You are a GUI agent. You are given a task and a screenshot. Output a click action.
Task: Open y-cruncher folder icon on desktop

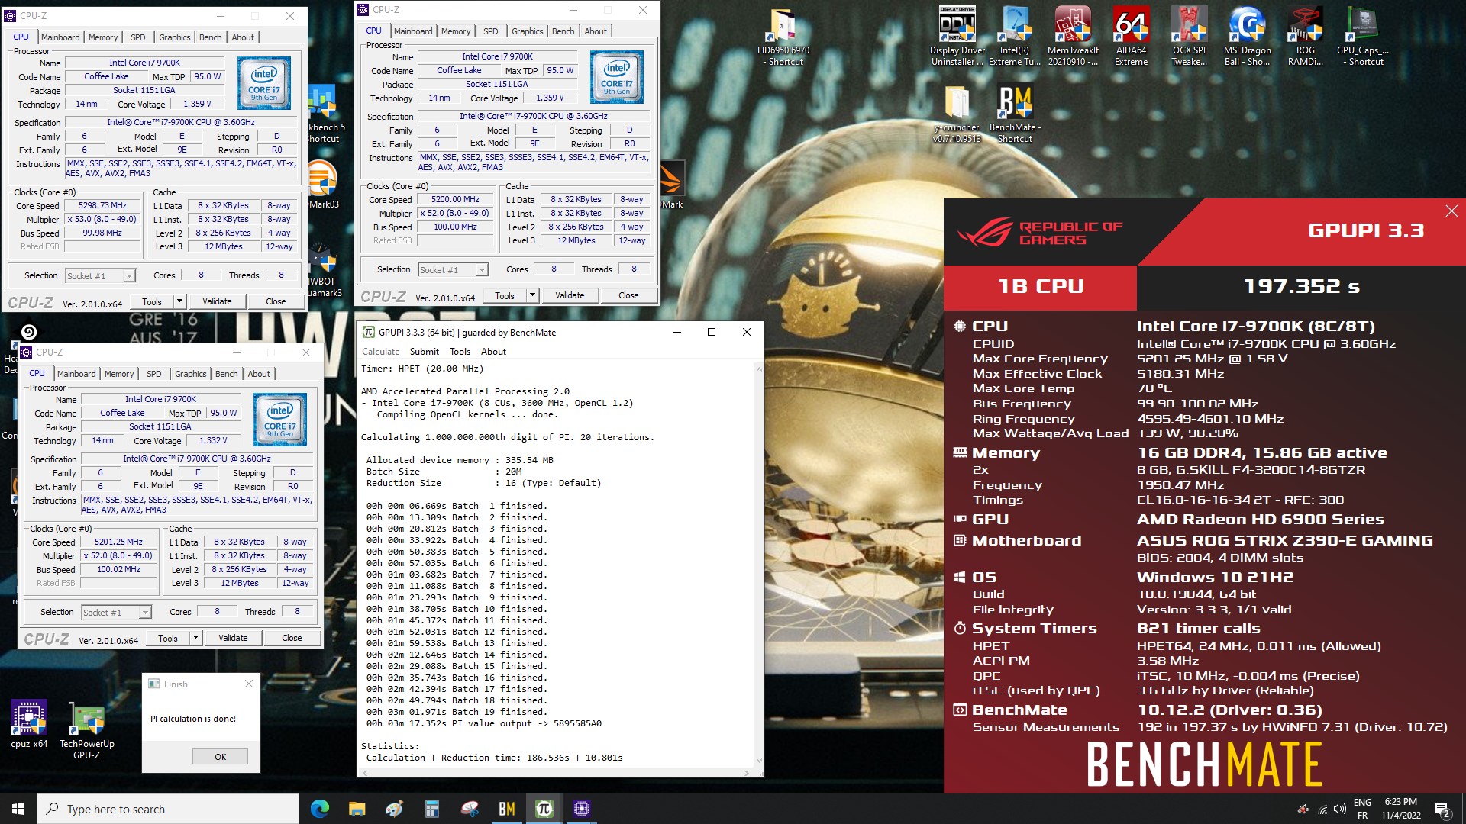point(957,114)
